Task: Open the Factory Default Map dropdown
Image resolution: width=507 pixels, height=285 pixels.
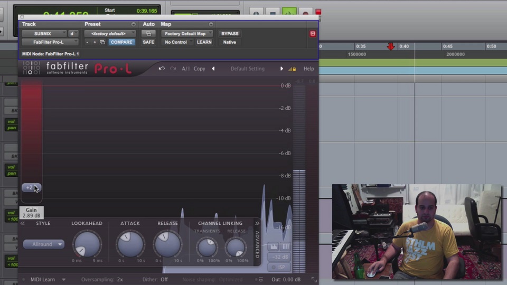Action: (187, 34)
